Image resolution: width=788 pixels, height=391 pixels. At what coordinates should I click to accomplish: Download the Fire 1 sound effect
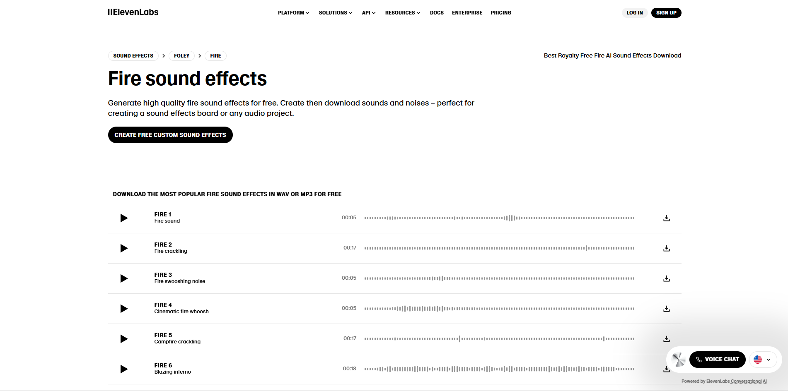pos(666,218)
